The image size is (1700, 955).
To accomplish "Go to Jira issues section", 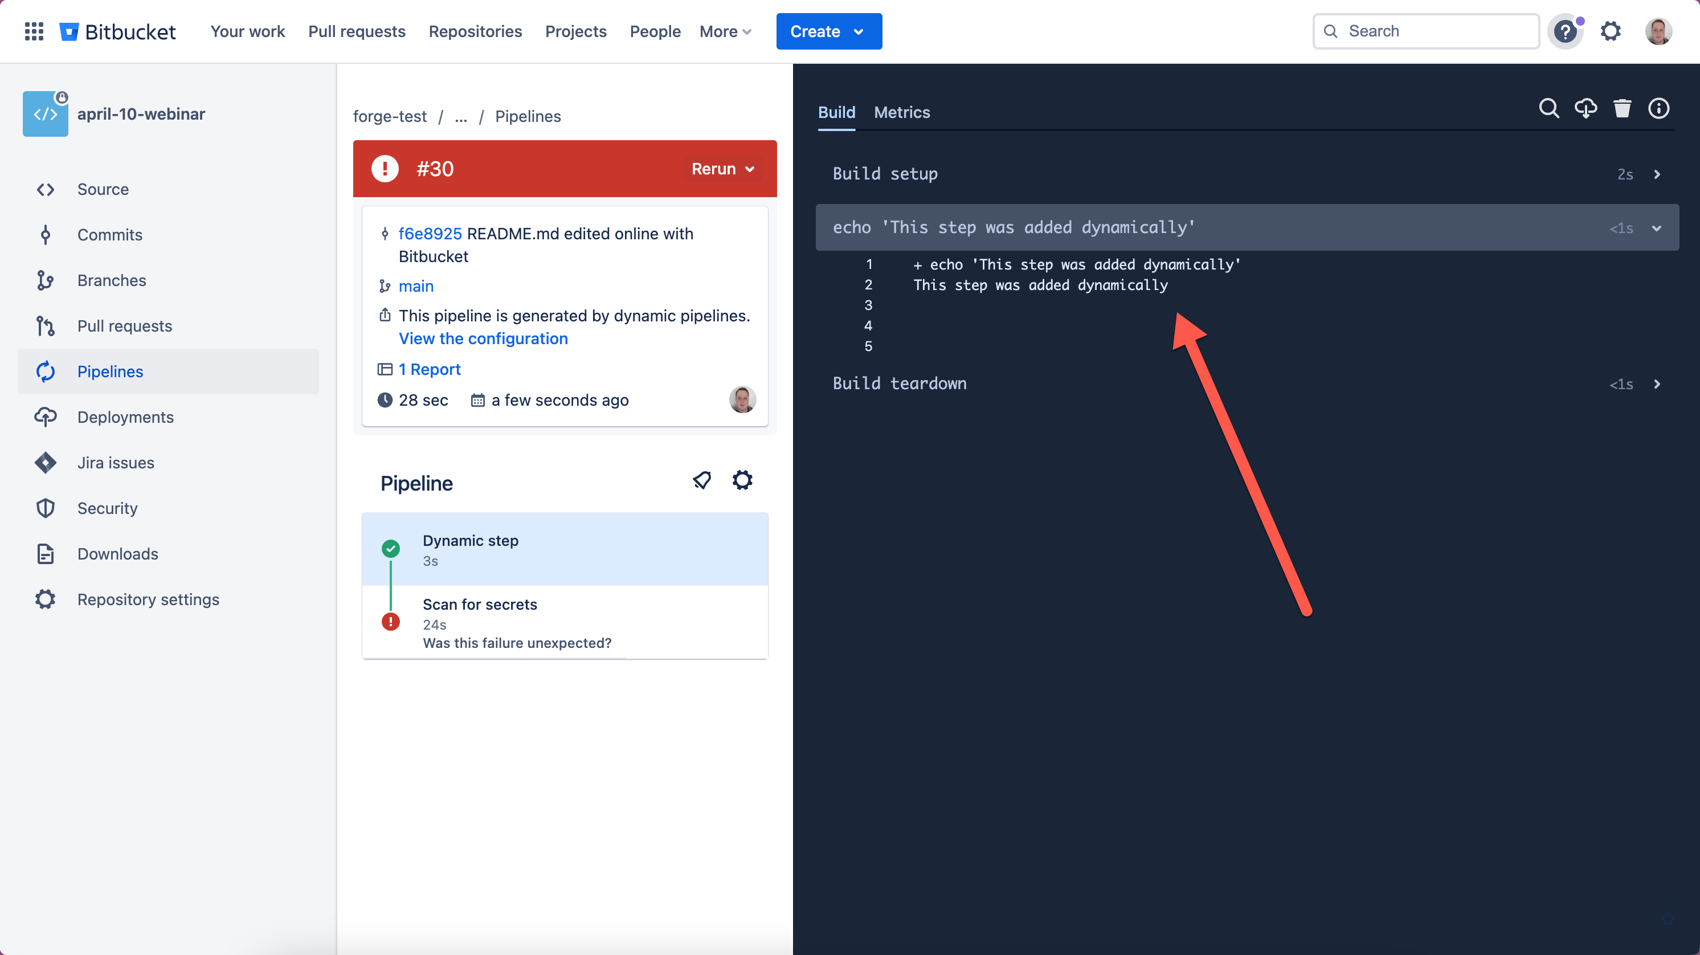I will [116, 463].
